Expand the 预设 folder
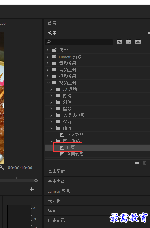The height and width of the screenshot is (228, 150). pos(48,50)
